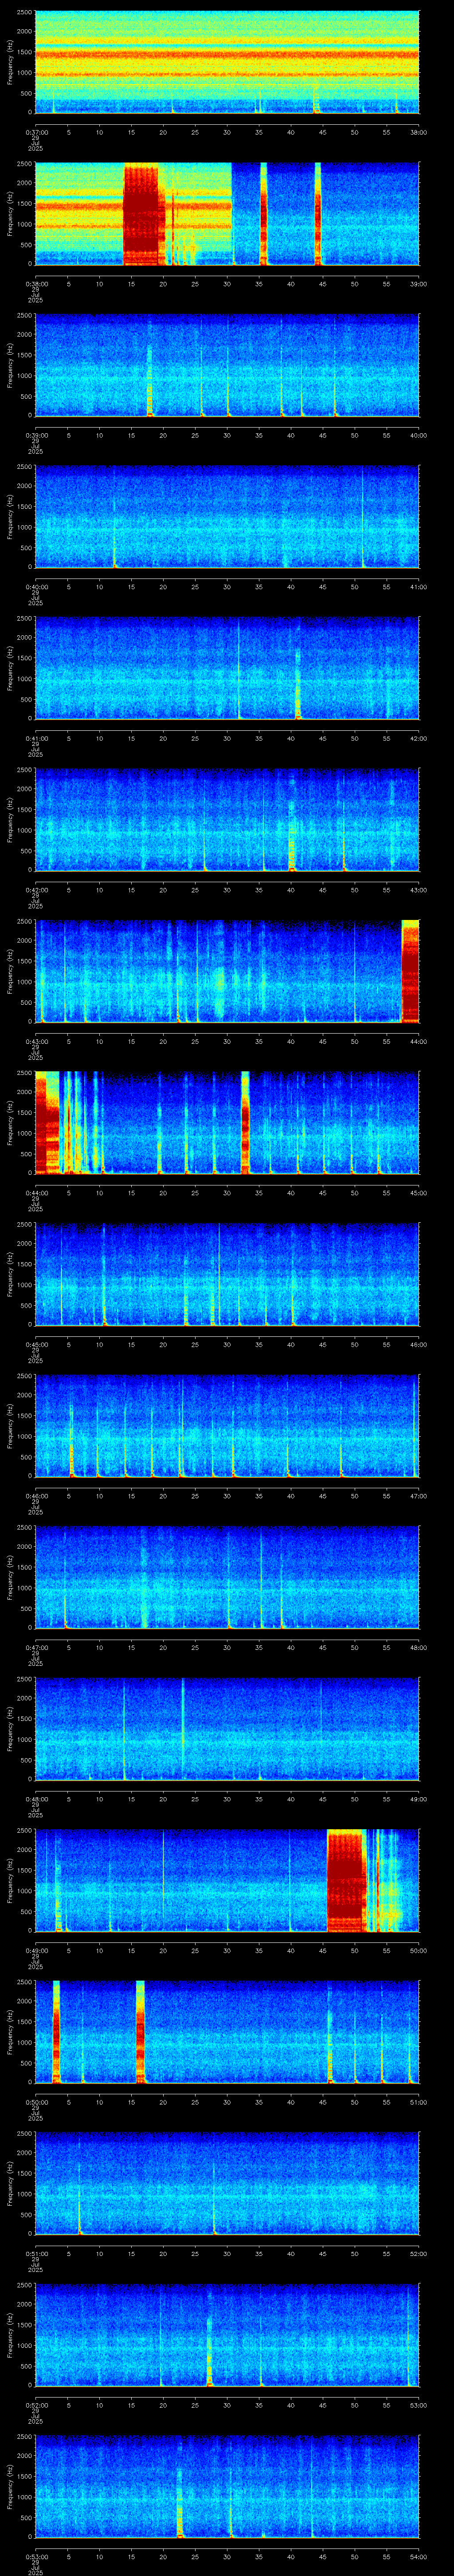Select the spectrogram panel starting at 0:46:00
The image size is (454, 2576).
tap(227, 1426)
